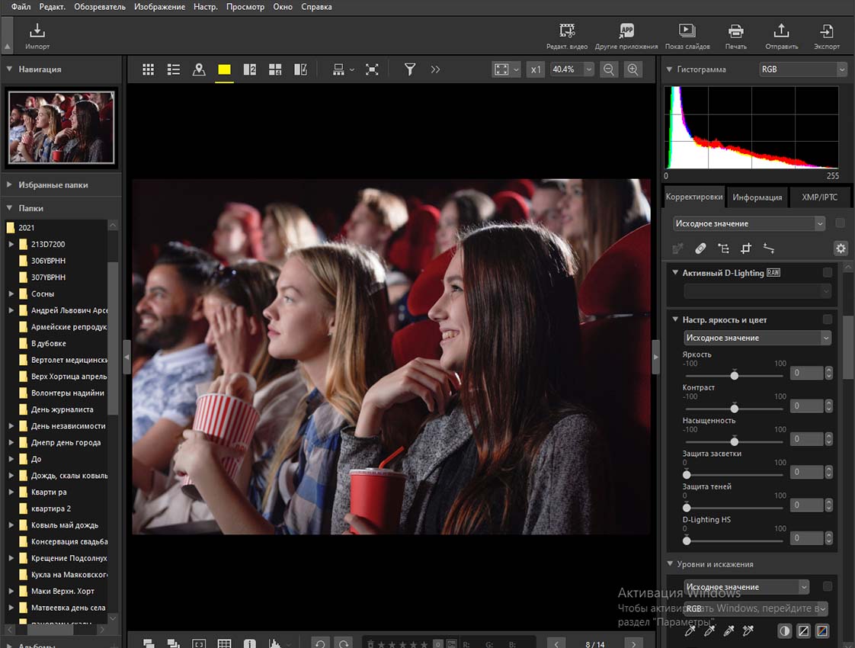Open the Изображение menu

pyautogui.click(x=159, y=7)
